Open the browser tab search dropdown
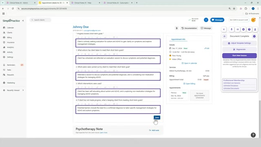 2,3
